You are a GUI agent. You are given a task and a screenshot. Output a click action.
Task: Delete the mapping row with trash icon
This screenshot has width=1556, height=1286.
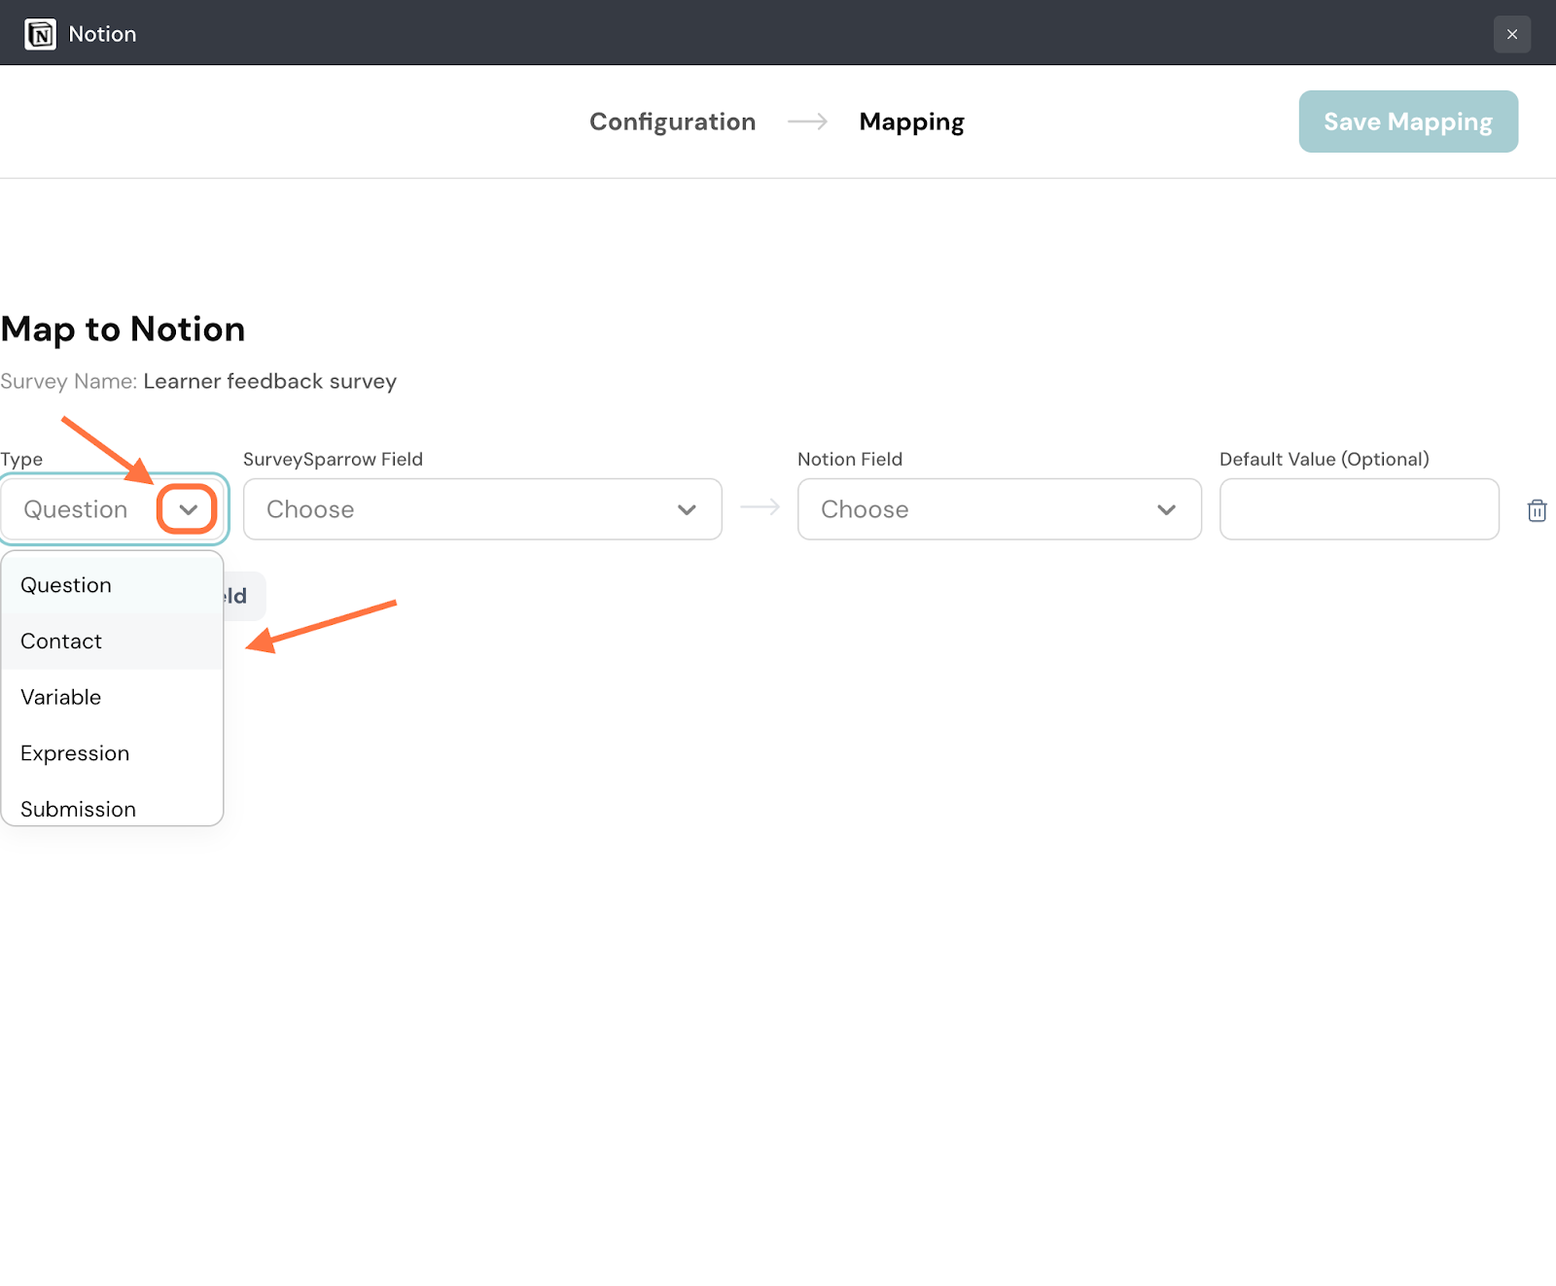pyautogui.click(x=1537, y=510)
